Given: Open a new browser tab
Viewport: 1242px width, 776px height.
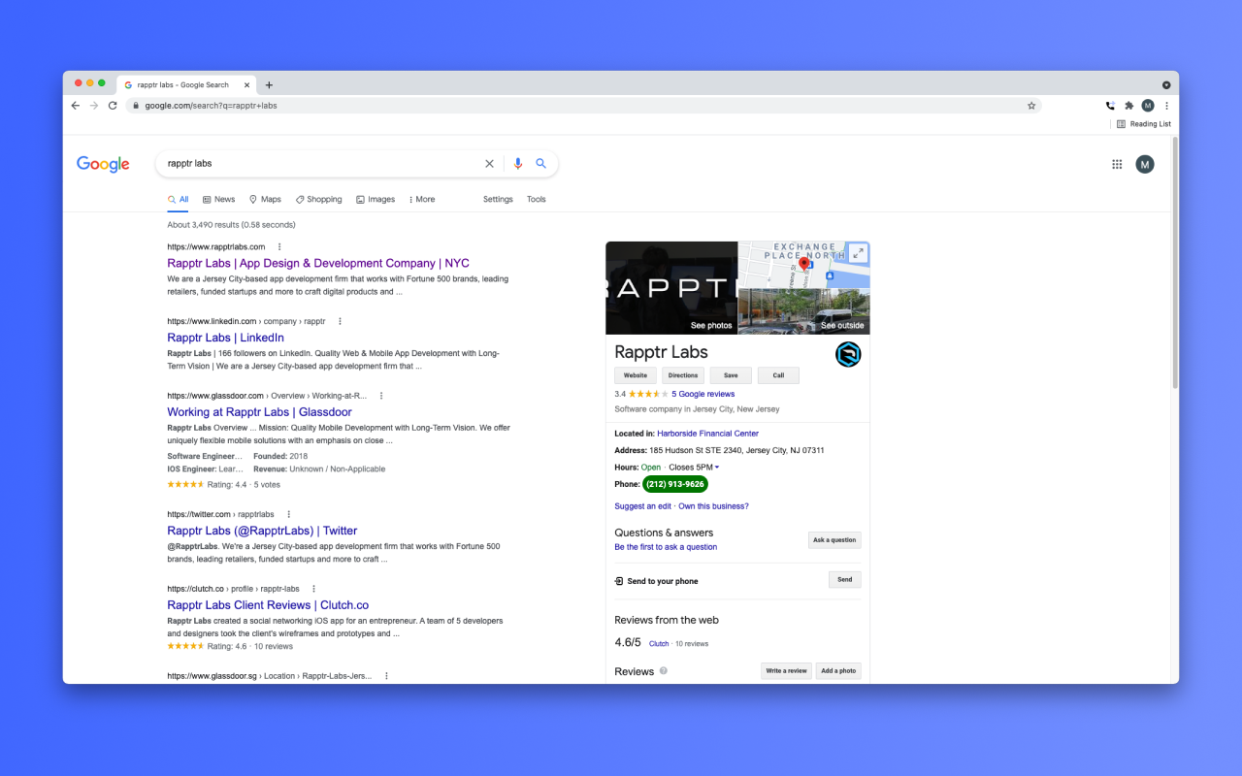Looking at the screenshot, I should point(269,85).
